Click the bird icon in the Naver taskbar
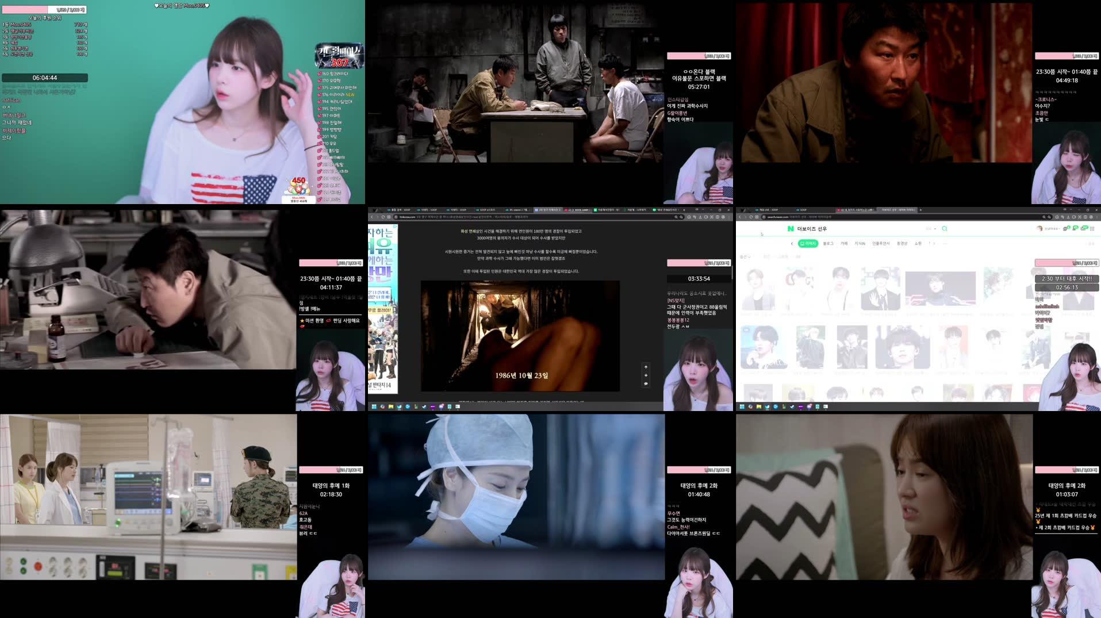 click(767, 406)
